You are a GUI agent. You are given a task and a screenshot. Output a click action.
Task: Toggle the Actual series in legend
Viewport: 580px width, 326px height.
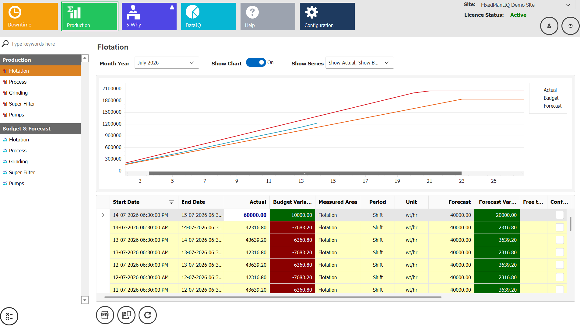[x=545, y=90]
